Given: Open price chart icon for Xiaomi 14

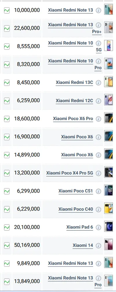Looking at the screenshot, I should point(7,245).
